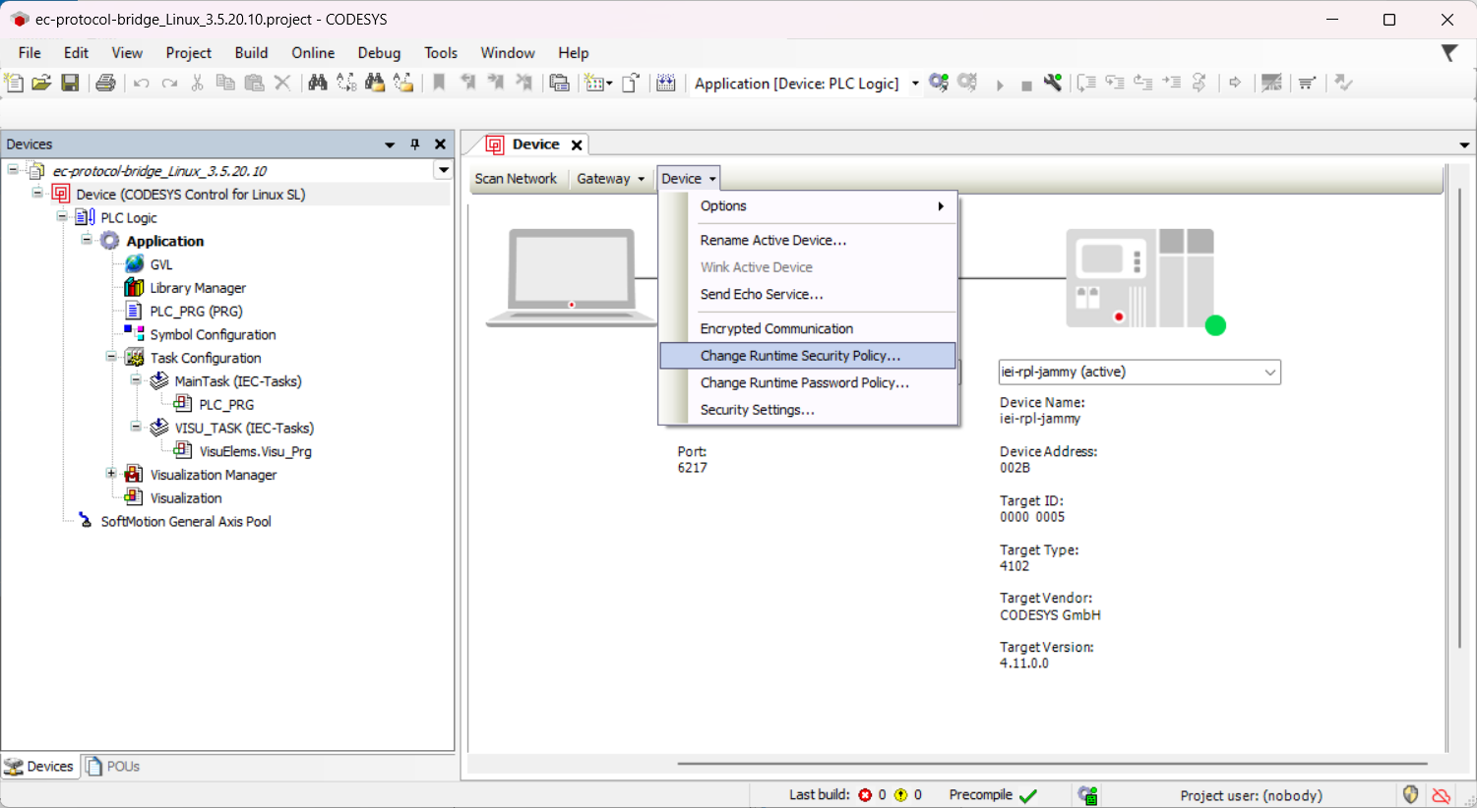1477x808 pixels.
Task: Close the Devices panel
Action: [440, 144]
